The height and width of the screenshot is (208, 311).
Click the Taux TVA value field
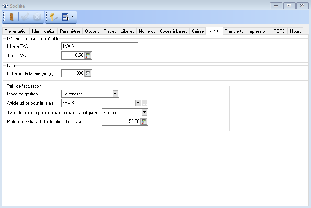pos(73,56)
